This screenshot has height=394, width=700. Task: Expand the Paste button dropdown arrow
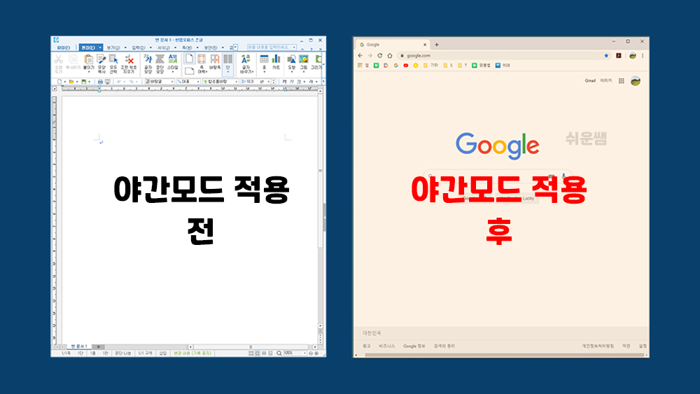[88, 72]
